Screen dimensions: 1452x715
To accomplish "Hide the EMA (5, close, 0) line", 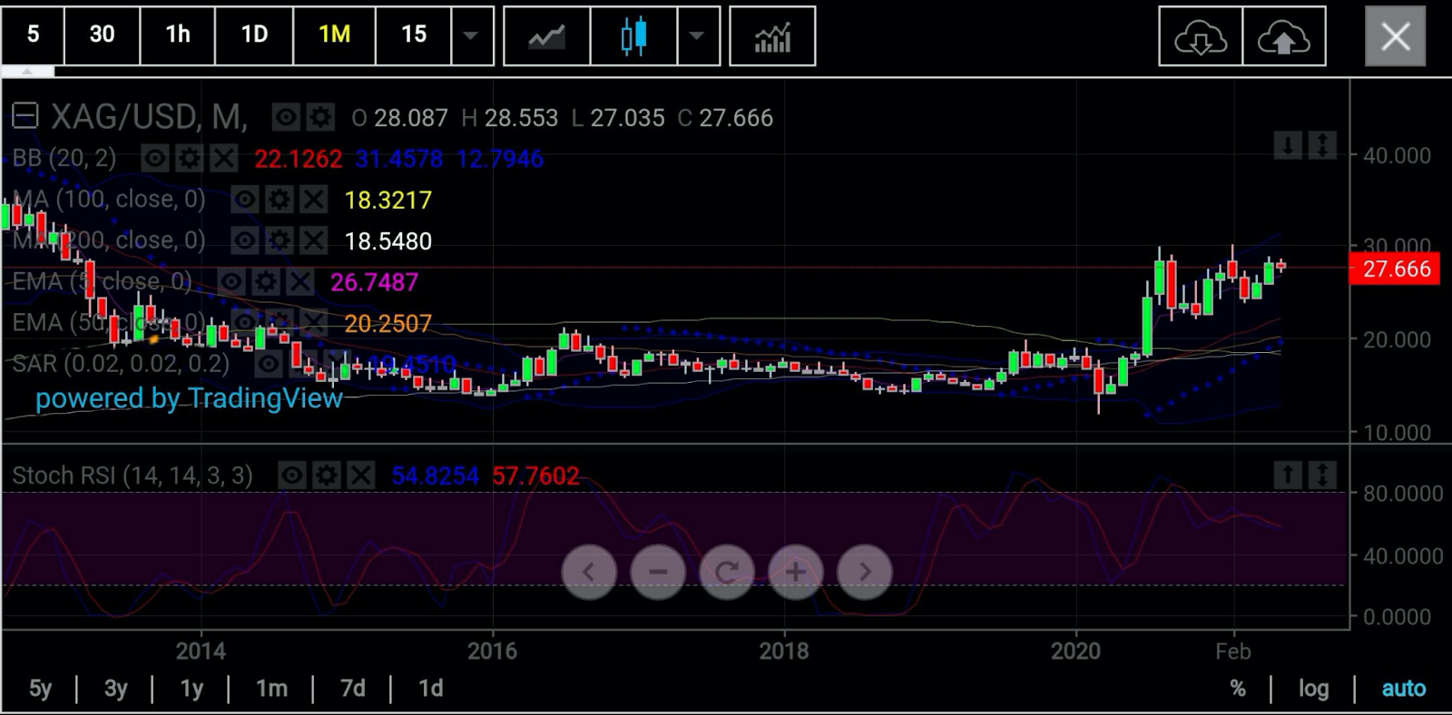I will click(232, 281).
